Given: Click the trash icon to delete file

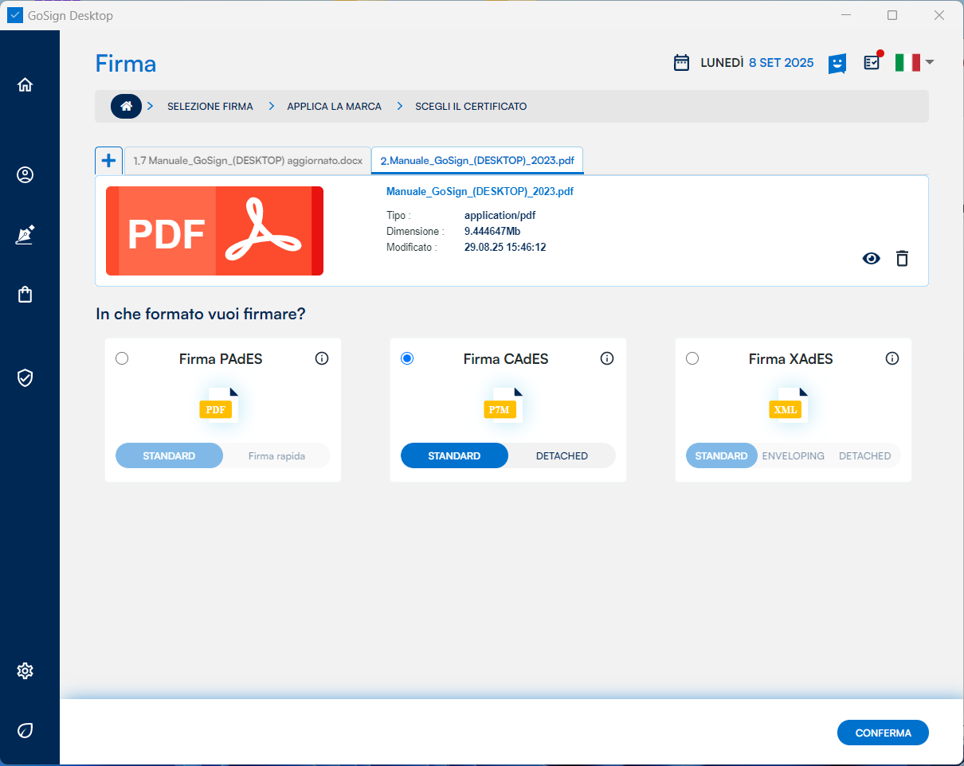Looking at the screenshot, I should (902, 258).
